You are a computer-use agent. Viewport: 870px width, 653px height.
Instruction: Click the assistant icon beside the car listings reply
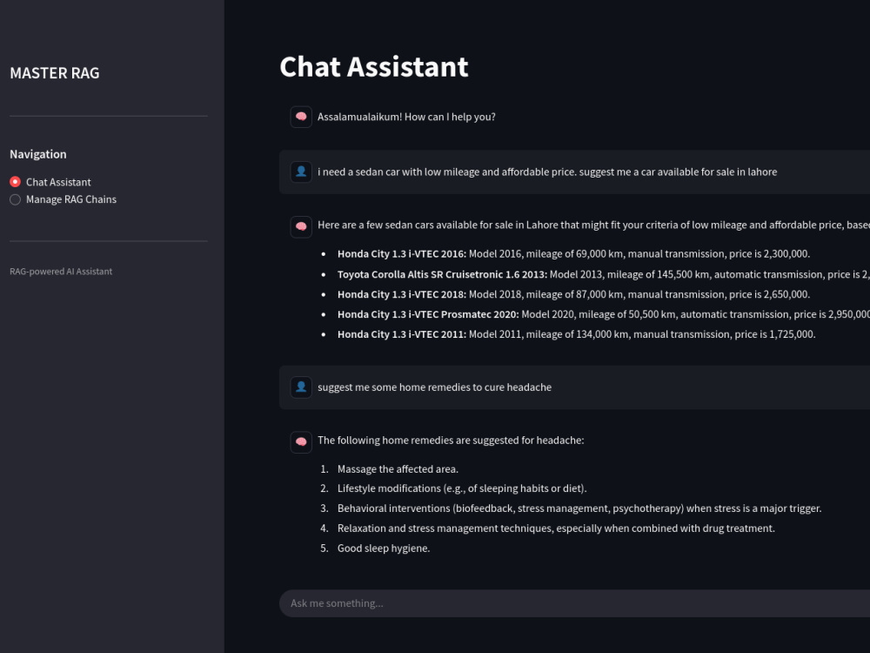click(x=300, y=226)
